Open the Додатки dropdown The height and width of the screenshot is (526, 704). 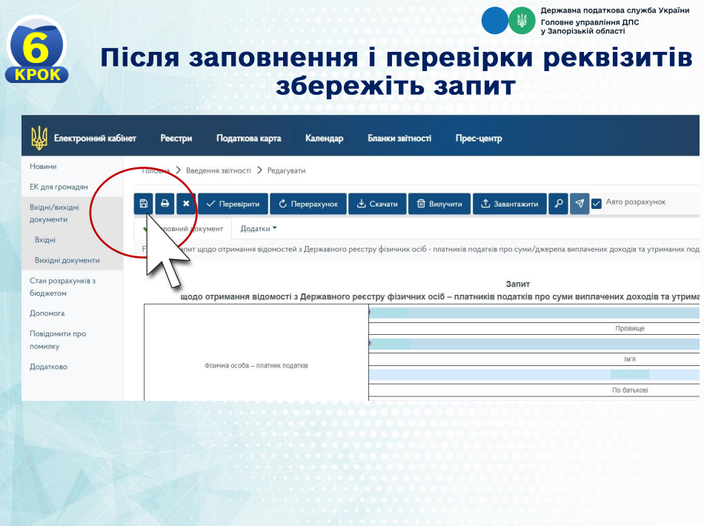click(x=259, y=228)
